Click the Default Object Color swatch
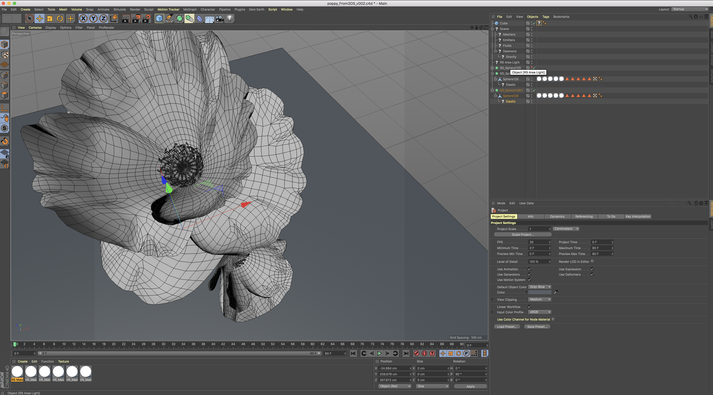The width and height of the screenshot is (713, 395). click(x=539, y=292)
